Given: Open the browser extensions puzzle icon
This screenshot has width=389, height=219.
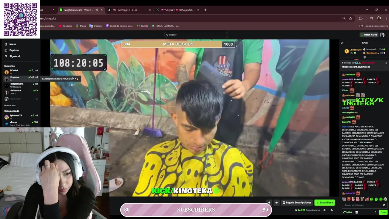Looking at the screenshot, I should tap(361, 19).
